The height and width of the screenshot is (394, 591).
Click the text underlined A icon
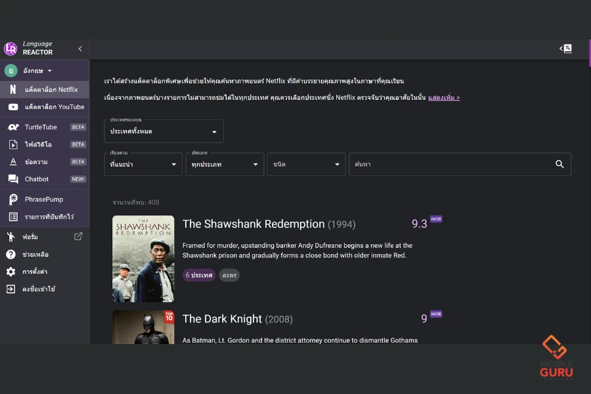tap(13, 162)
